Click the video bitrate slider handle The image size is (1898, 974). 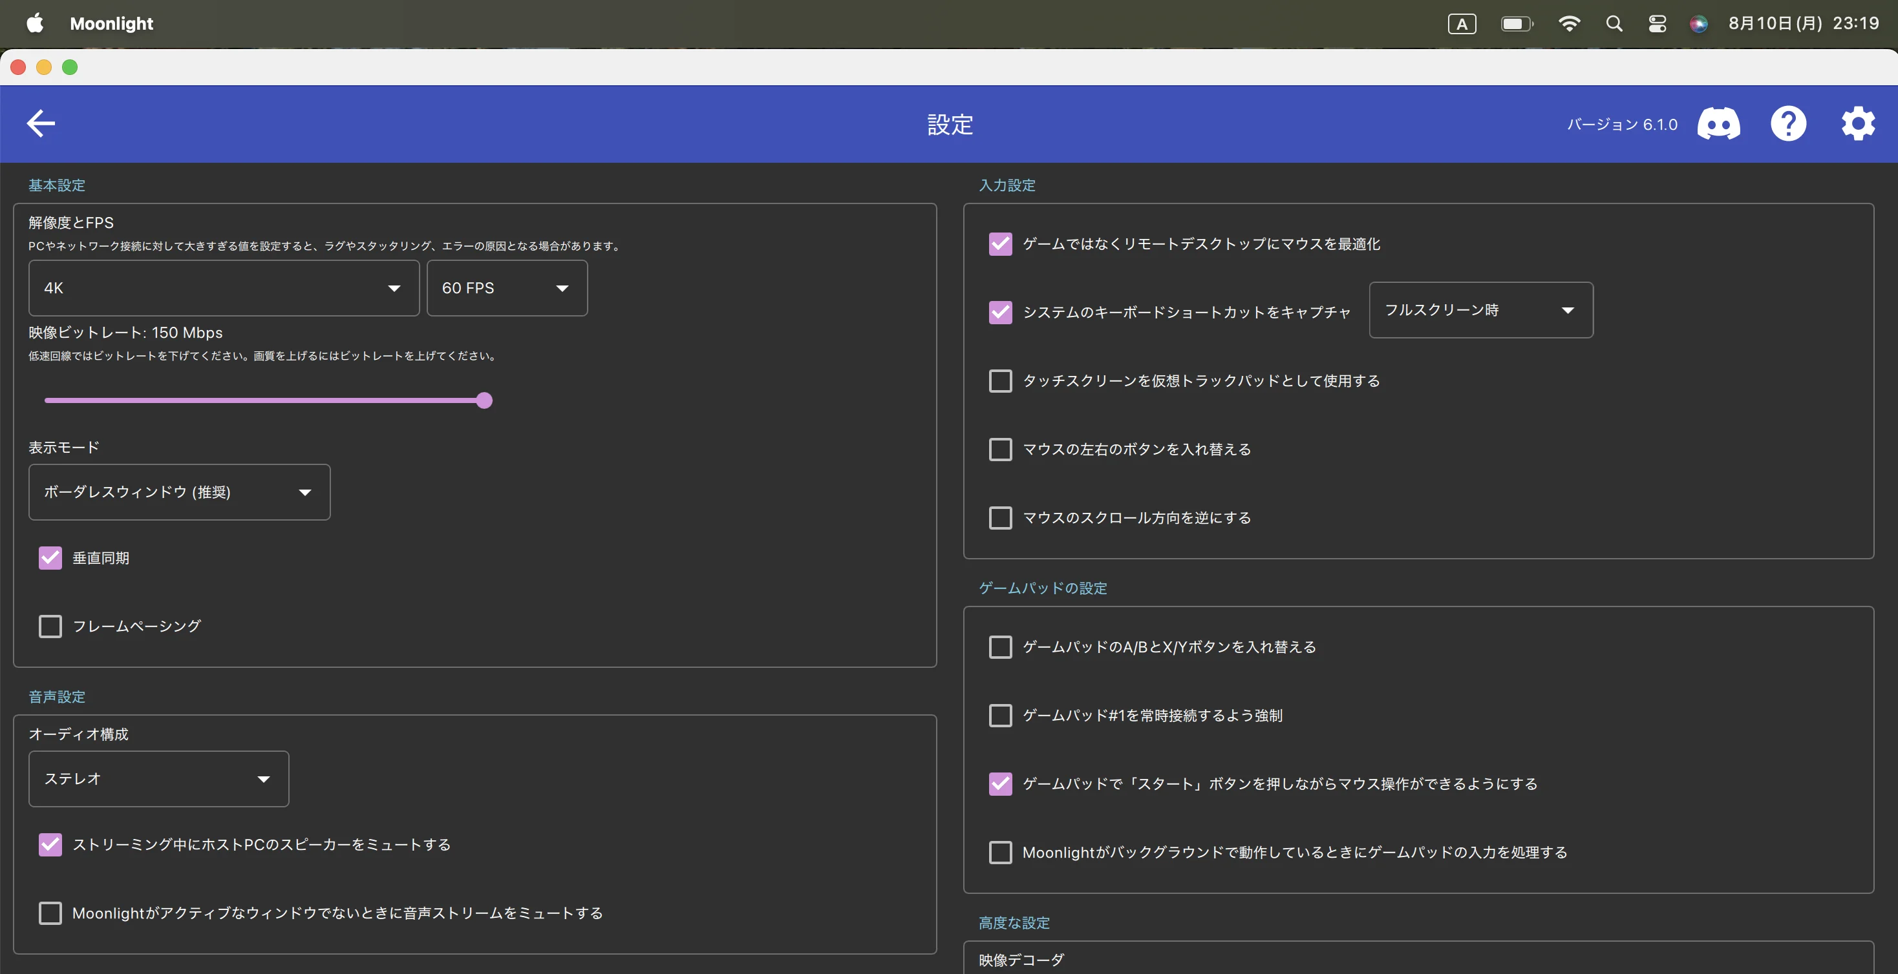tap(484, 400)
